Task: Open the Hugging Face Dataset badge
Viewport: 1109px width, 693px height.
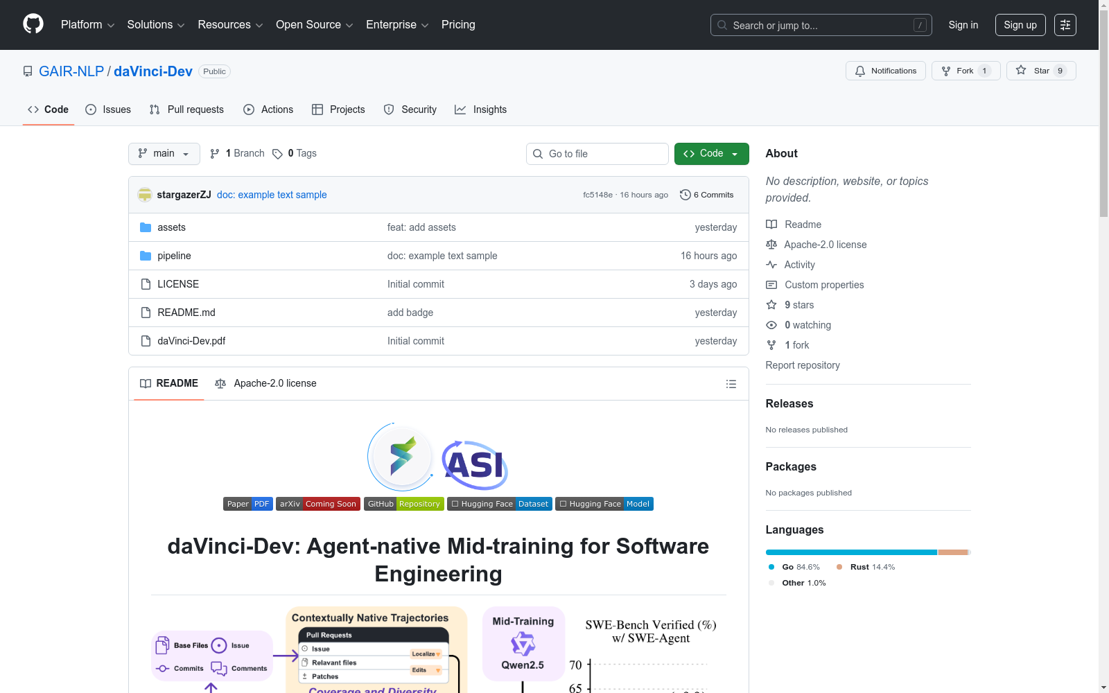Action: tap(500, 504)
